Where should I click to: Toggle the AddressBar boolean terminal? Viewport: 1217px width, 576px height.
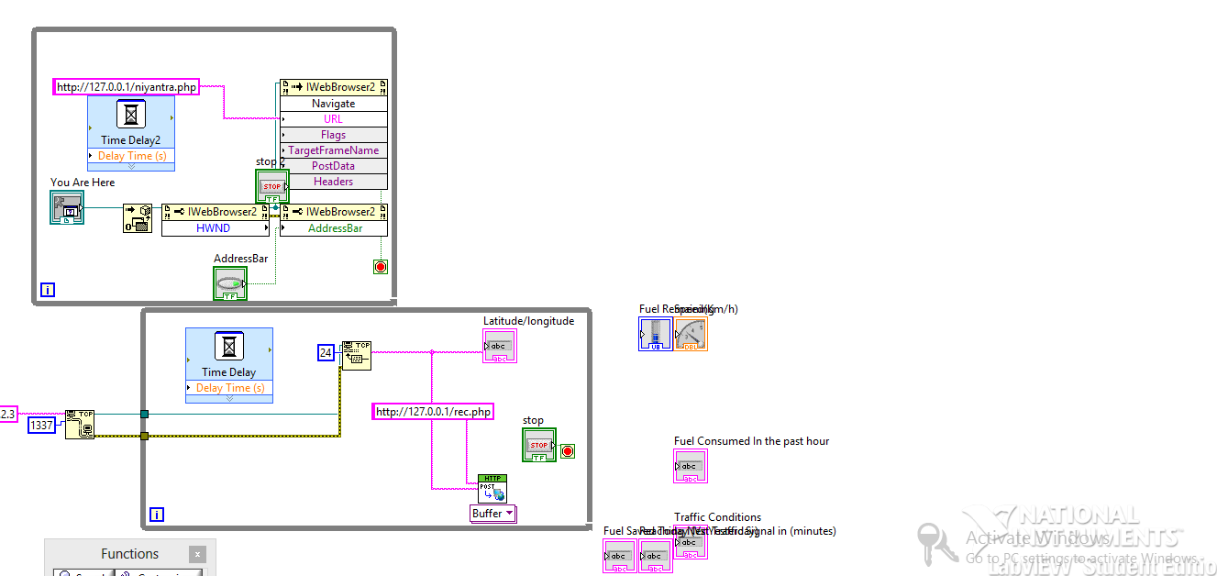(229, 283)
